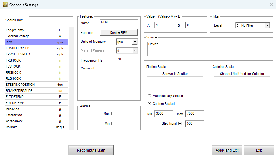Select the Custom Scaled radio option
The image size is (276, 157).
tap(149, 104)
